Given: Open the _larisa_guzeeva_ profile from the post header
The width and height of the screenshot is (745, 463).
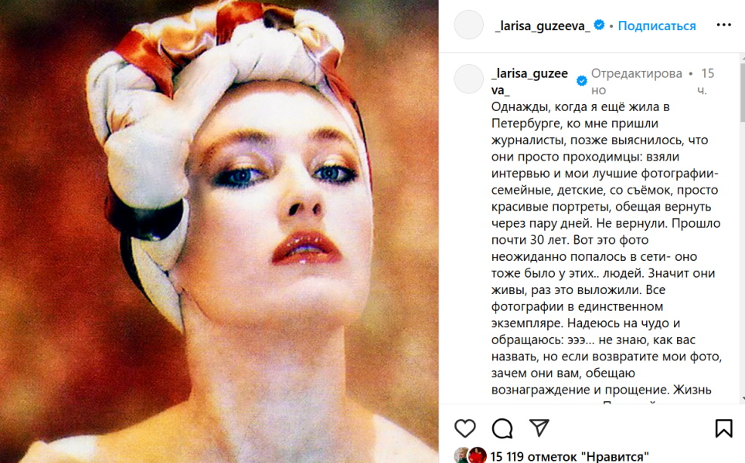Looking at the screenshot, I should point(543,25).
